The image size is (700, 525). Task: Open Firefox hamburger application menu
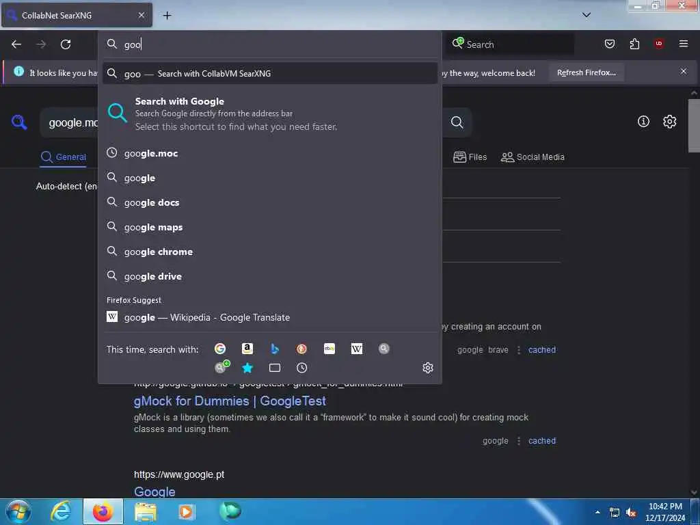[x=684, y=44]
